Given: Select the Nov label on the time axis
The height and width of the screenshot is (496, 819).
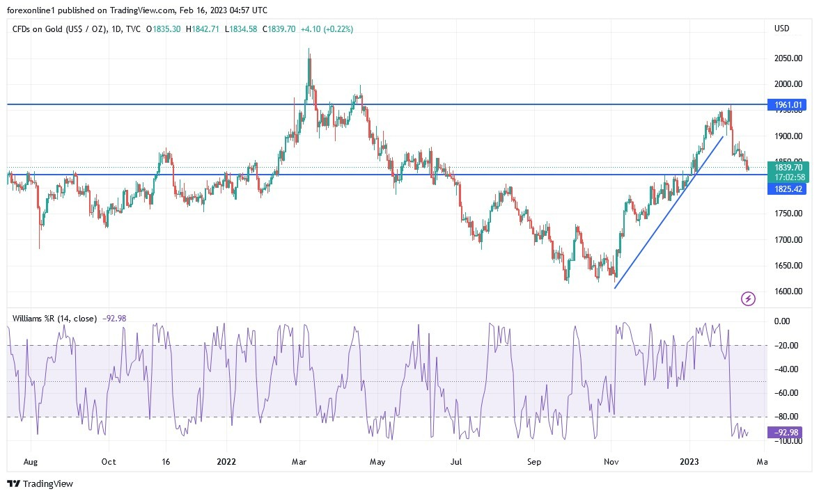Looking at the screenshot, I should [610, 461].
